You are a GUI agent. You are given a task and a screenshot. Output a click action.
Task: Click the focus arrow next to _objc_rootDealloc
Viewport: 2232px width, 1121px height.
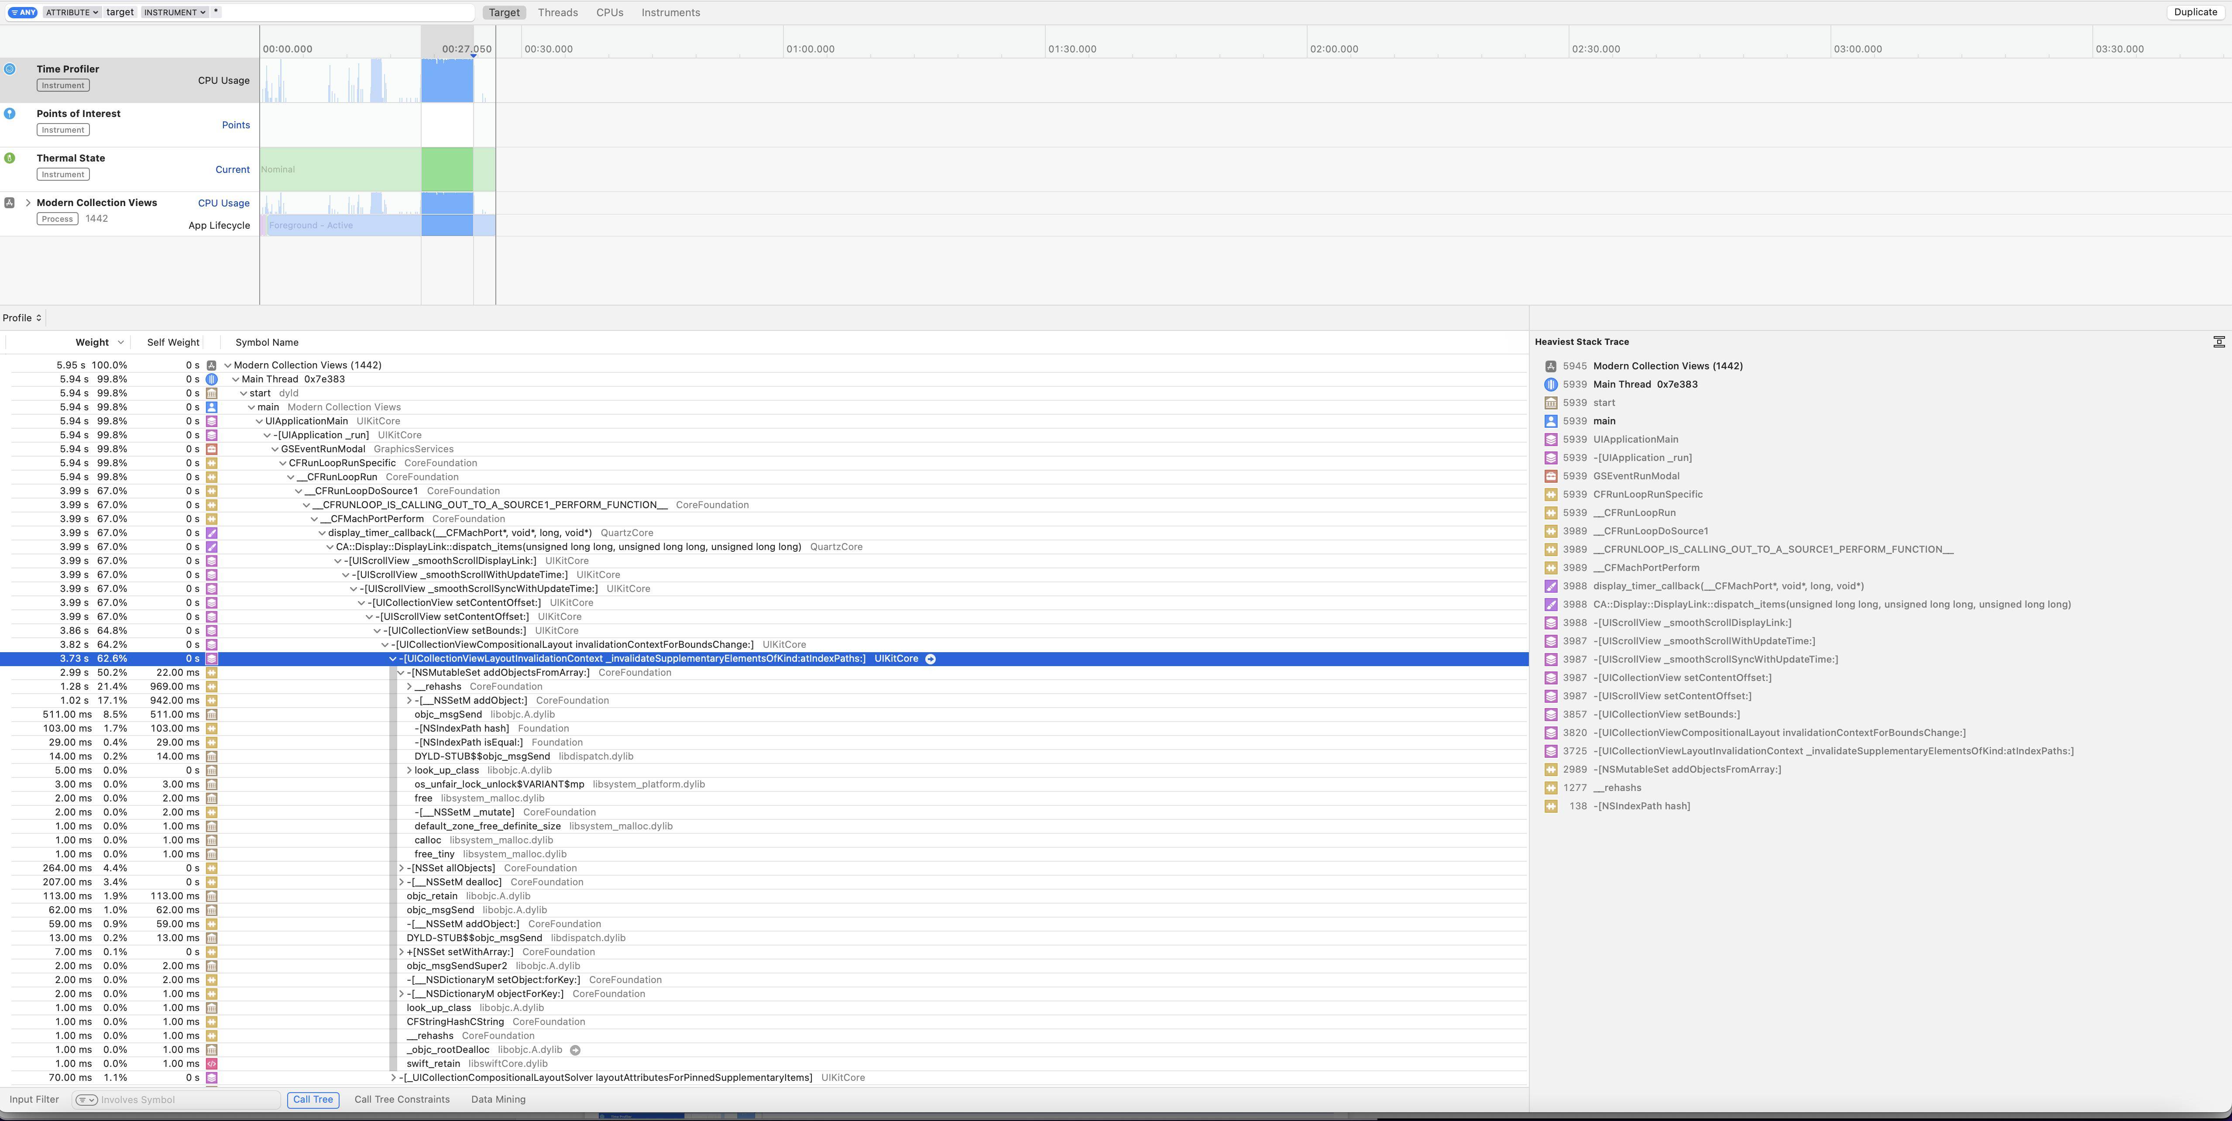point(575,1050)
